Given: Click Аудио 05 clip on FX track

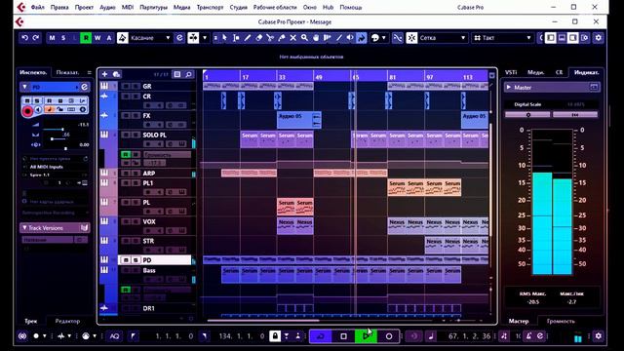Looking at the screenshot, I should click(299, 120).
